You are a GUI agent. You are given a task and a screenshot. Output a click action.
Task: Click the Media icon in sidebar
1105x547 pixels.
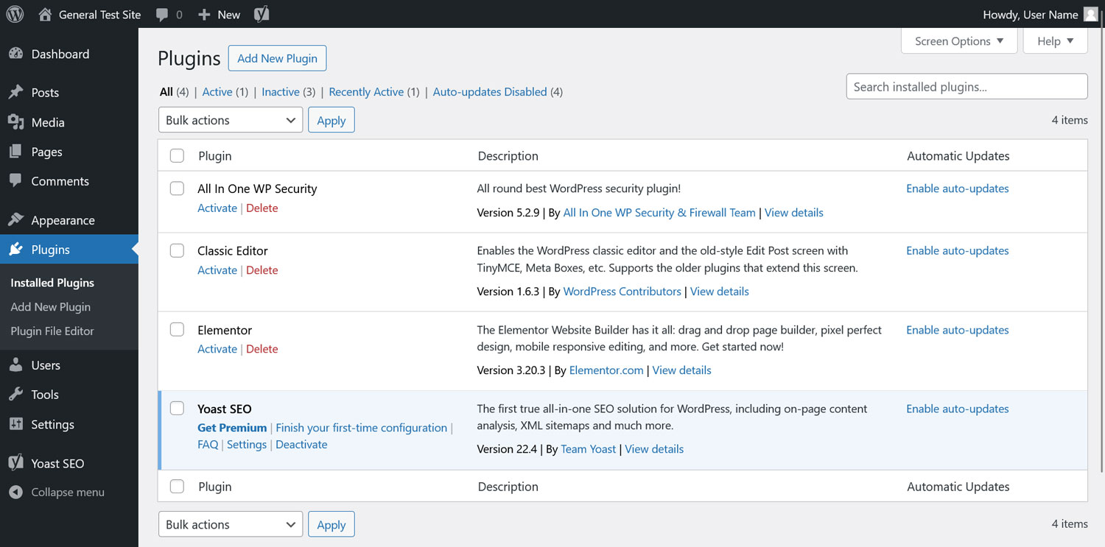[15, 122]
